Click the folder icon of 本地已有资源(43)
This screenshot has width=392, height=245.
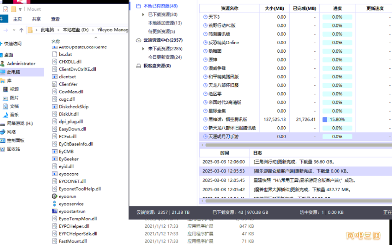(139, 6)
